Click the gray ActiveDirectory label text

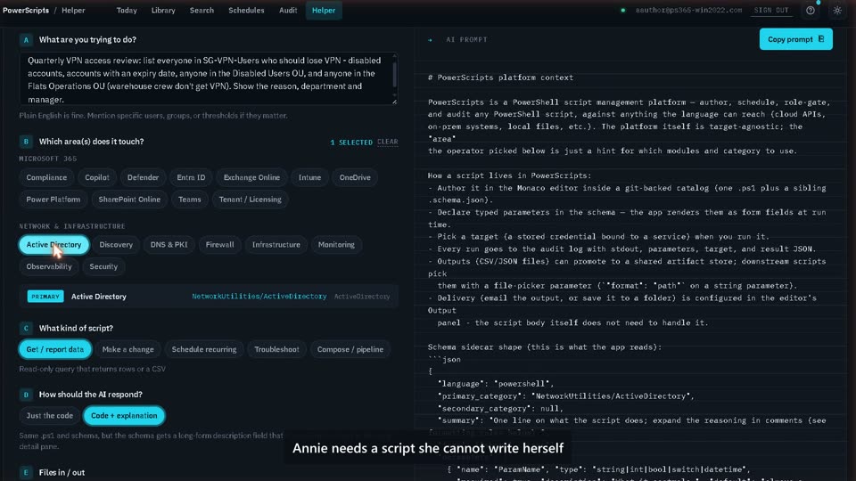click(362, 296)
